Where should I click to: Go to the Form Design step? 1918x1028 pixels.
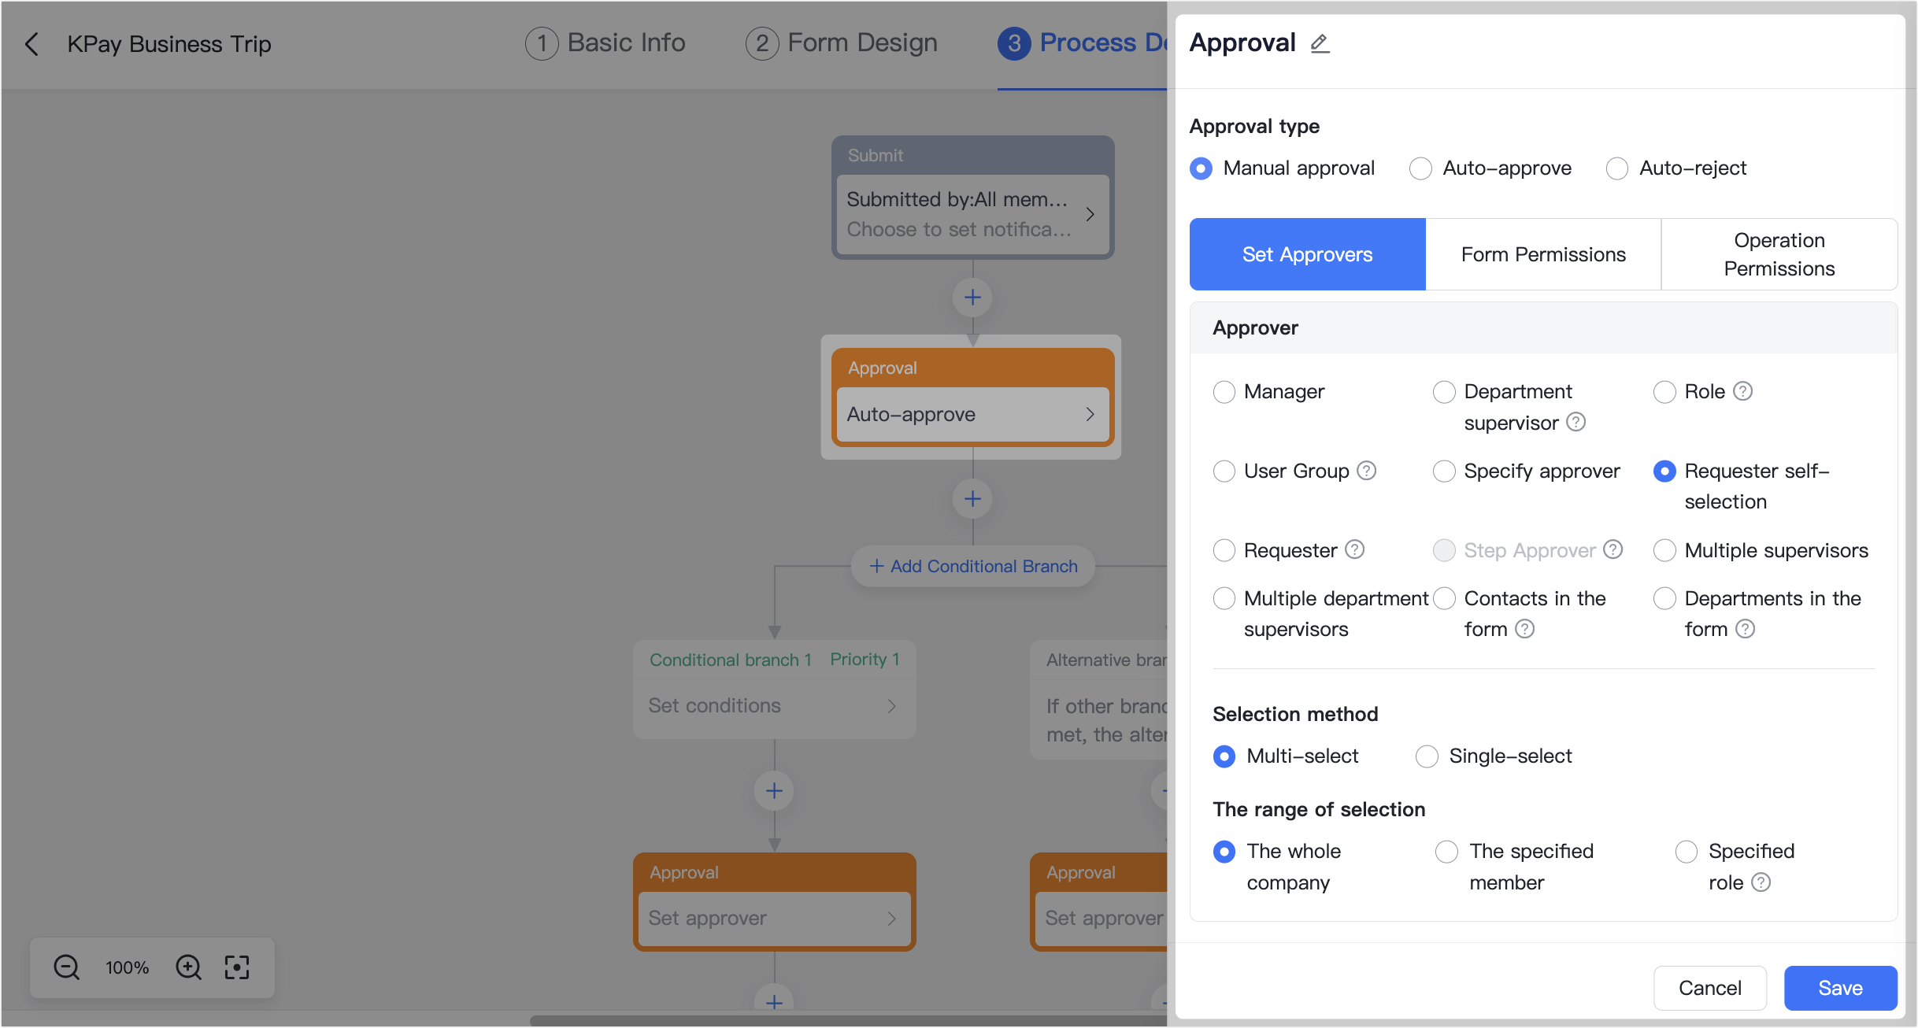[x=840, y=43]
